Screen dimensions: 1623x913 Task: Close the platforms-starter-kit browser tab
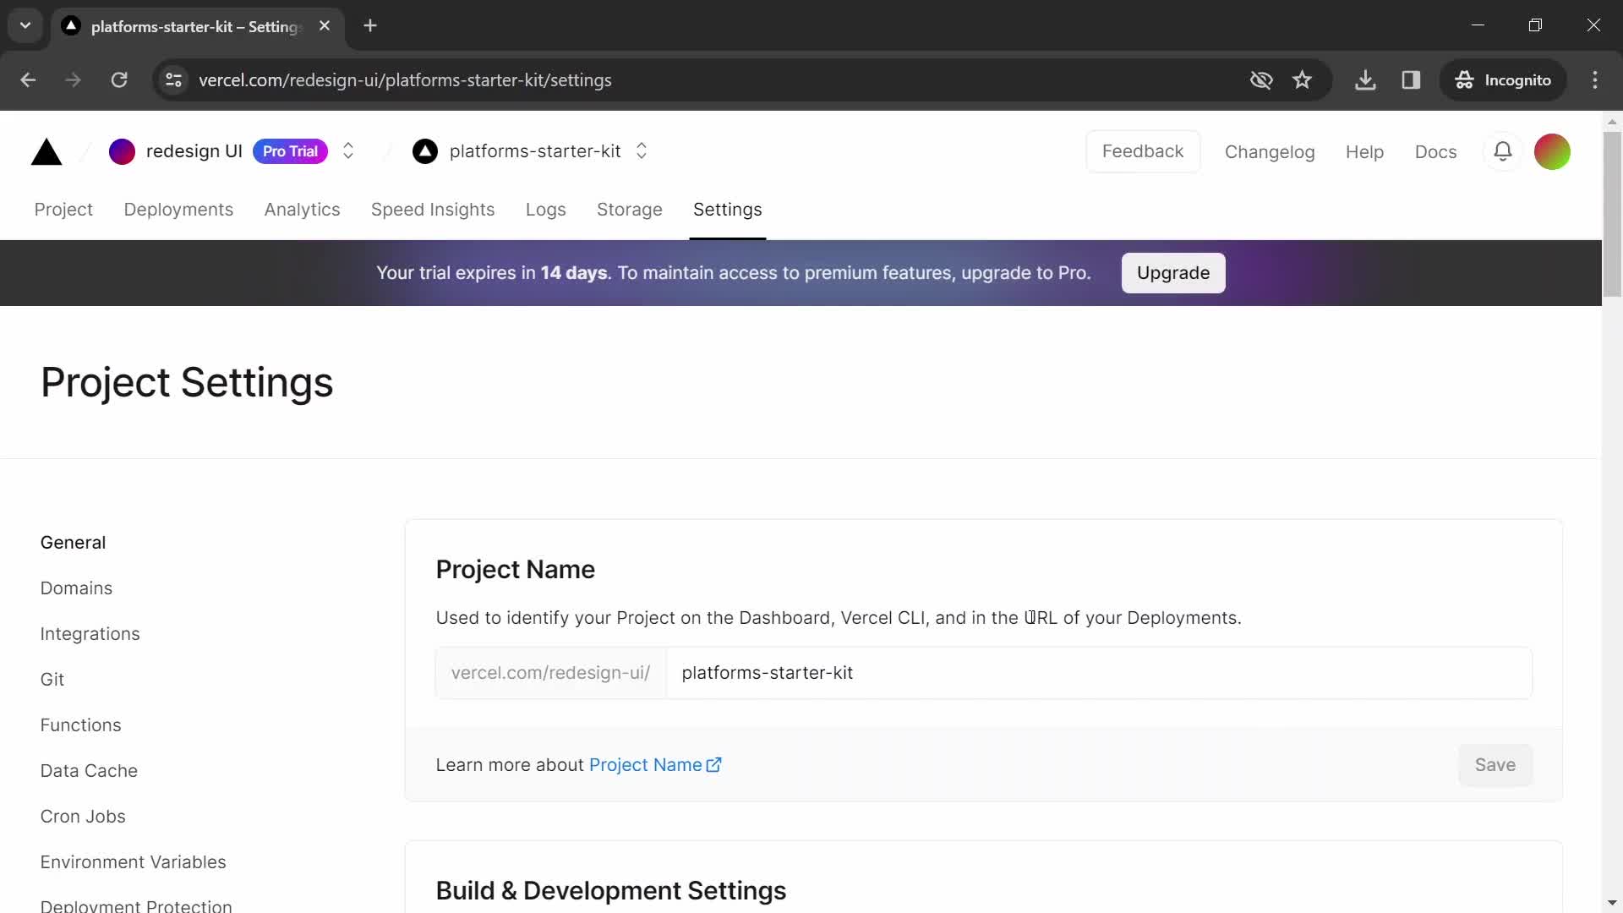325,26
